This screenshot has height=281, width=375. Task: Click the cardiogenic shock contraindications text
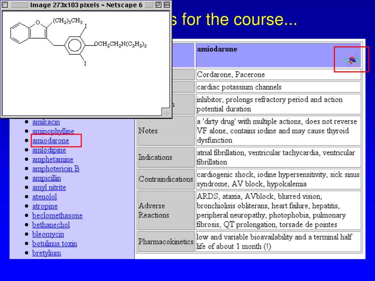tap(278, 179)
